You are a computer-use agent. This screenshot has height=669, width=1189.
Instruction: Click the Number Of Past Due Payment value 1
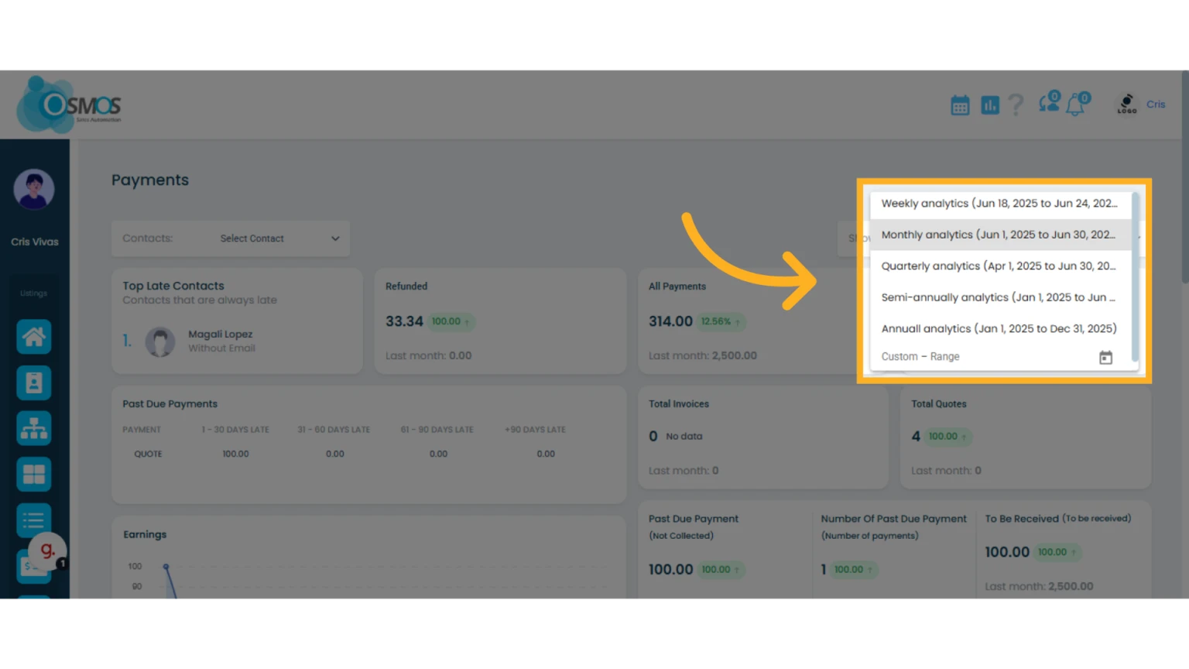point(824,569)
